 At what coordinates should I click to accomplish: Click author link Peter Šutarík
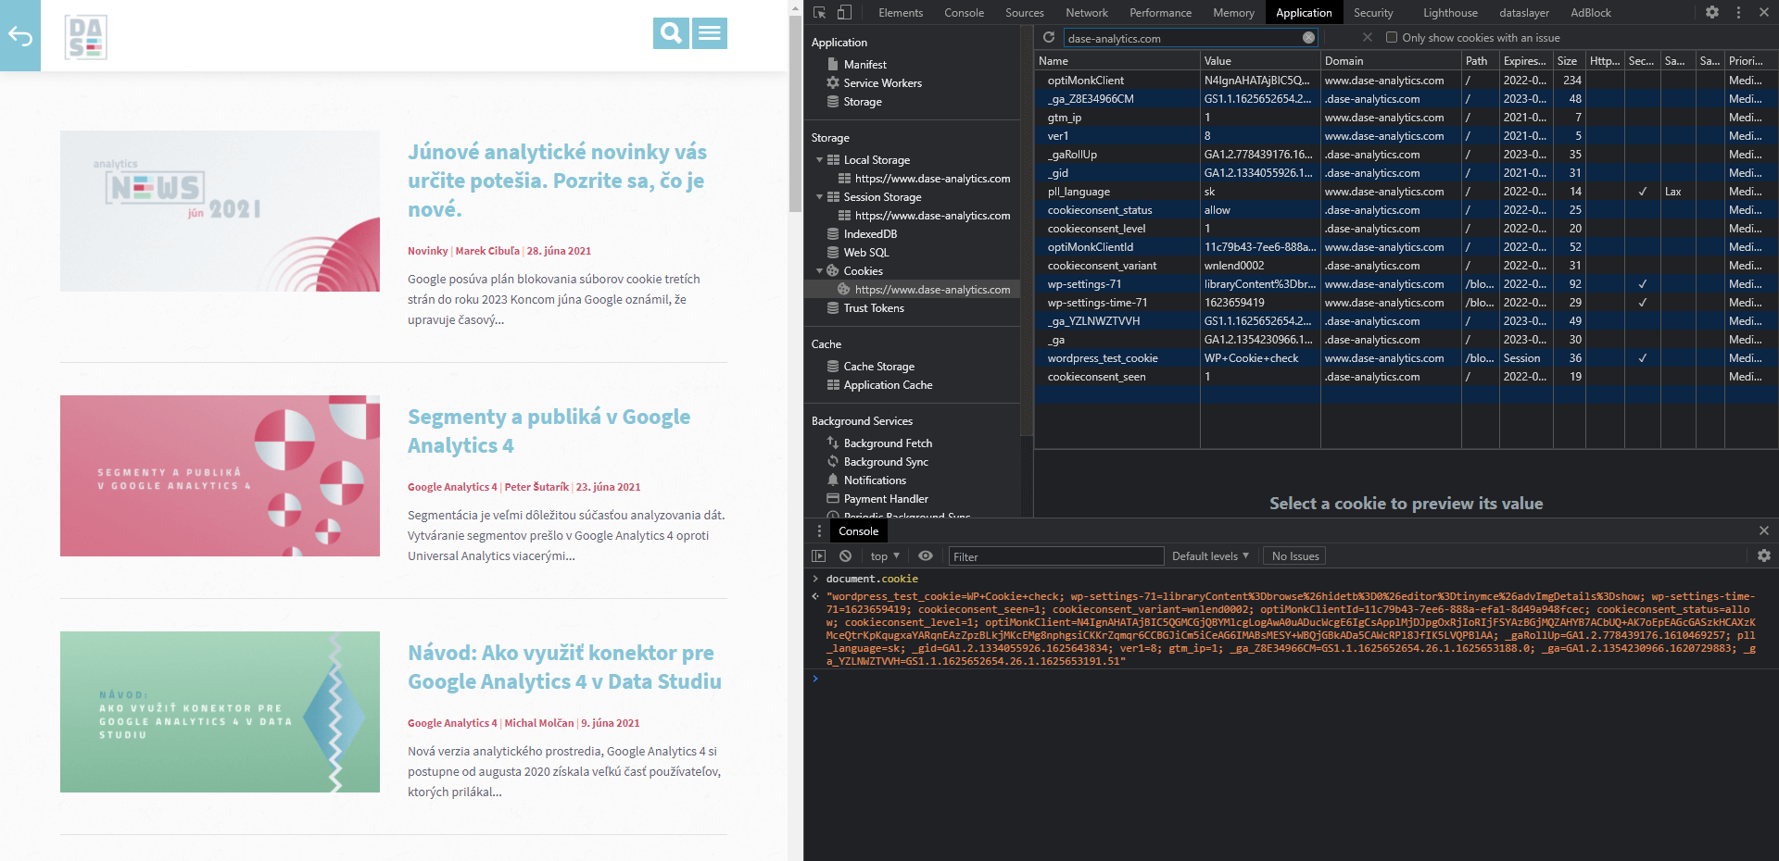[x=536, y=487]
